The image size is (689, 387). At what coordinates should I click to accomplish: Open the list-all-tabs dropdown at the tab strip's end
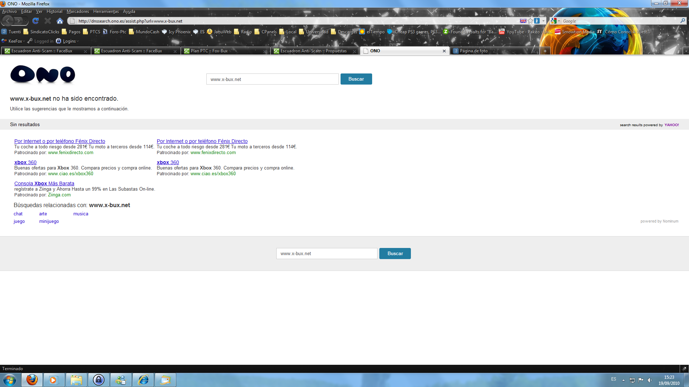point(685,51)
